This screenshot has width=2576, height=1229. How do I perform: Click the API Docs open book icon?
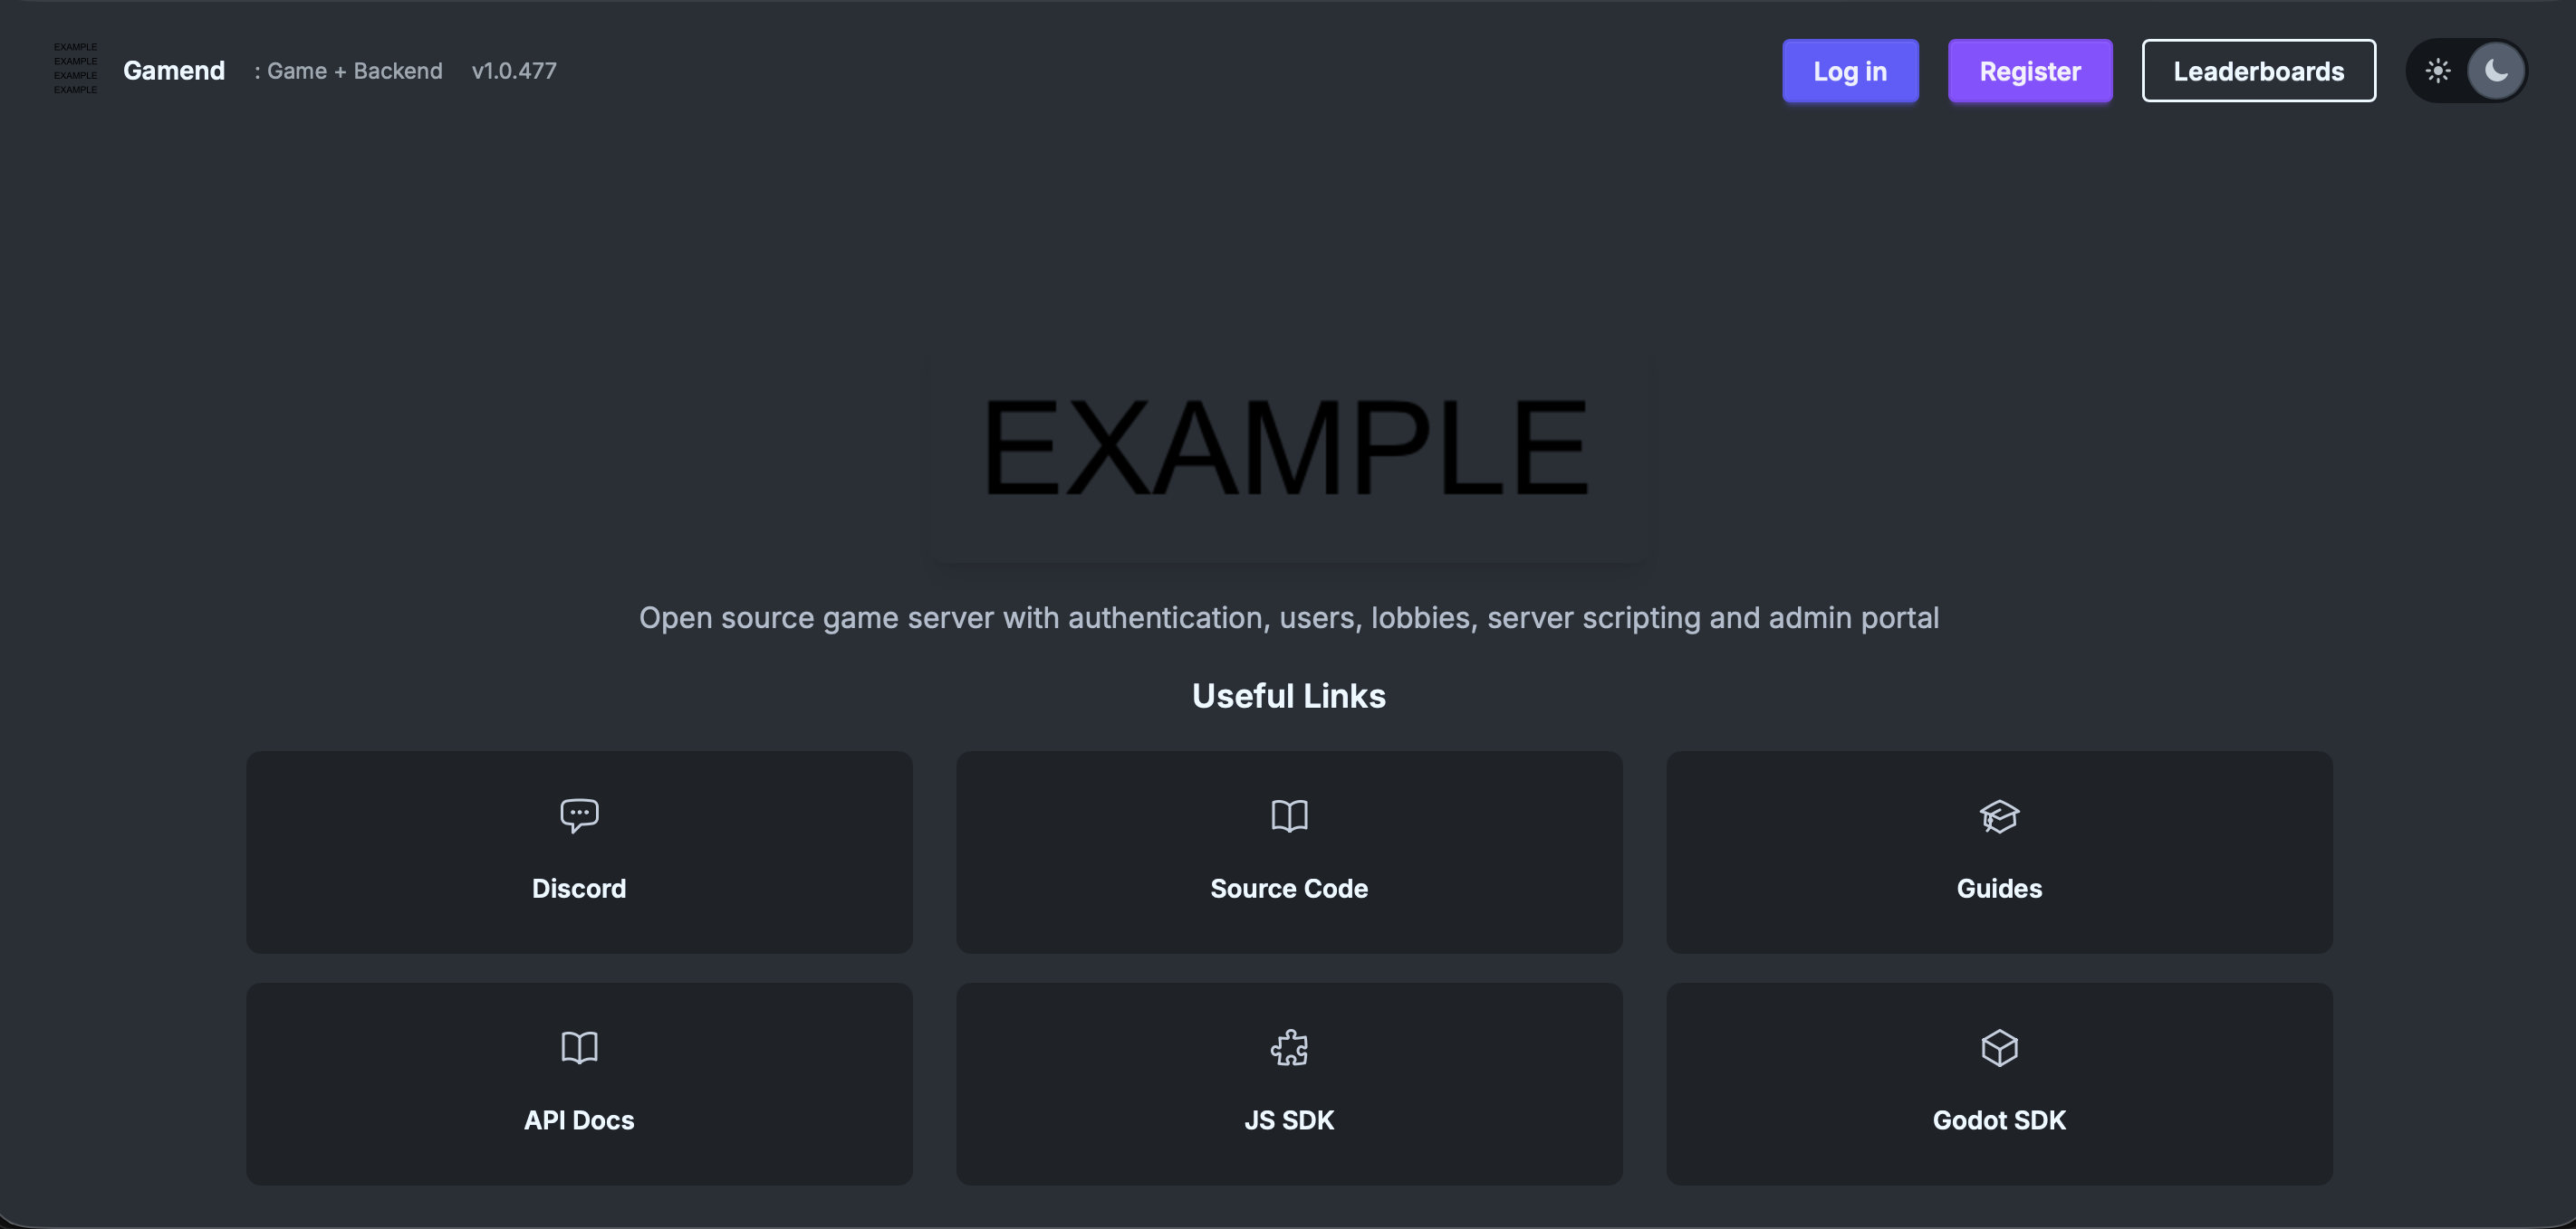point(579,1047)
